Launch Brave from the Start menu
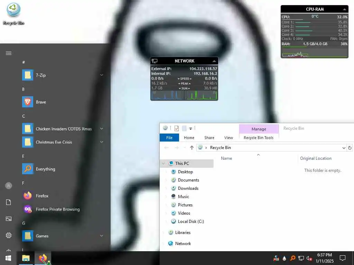 (x=63, y=102)
